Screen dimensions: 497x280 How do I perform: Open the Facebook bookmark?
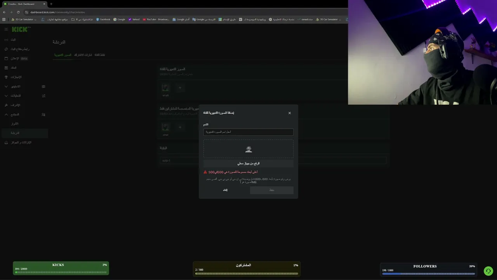pos(103,19)
